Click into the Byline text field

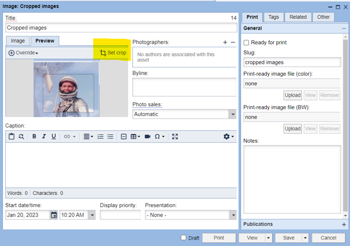tap(184, 87)
